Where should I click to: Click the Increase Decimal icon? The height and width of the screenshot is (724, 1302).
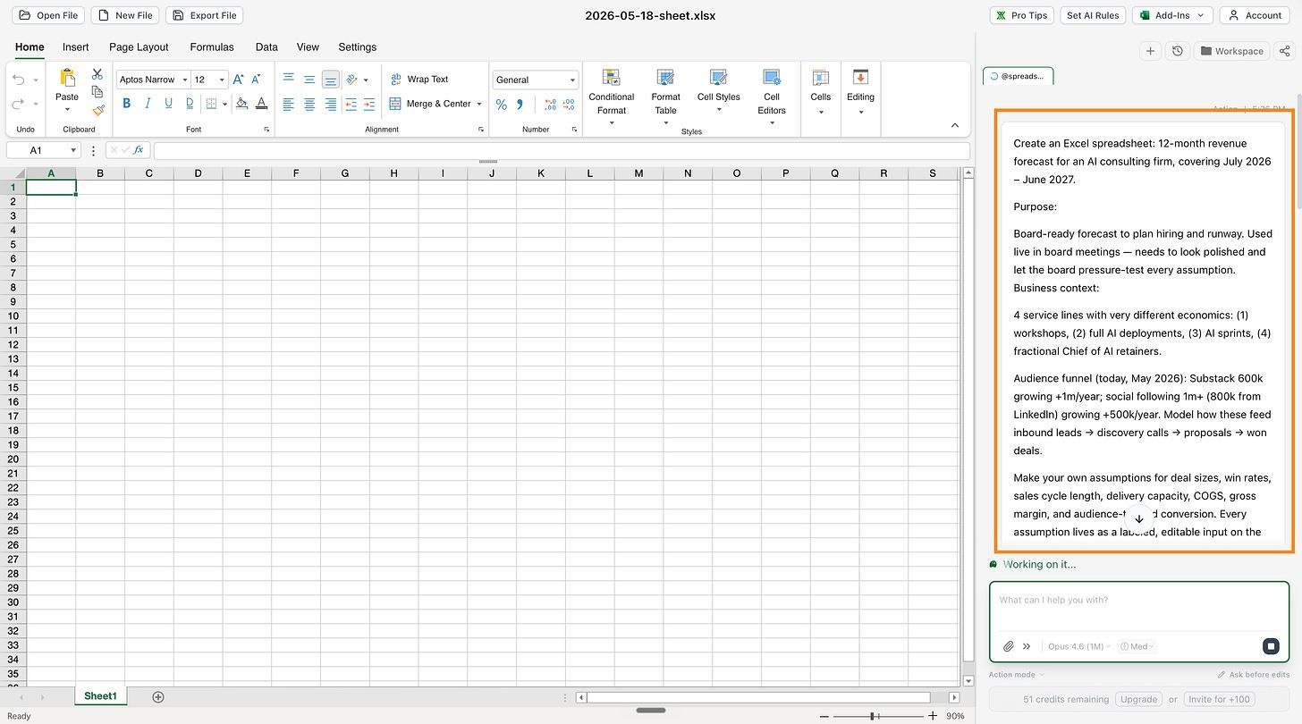[550, 105]
